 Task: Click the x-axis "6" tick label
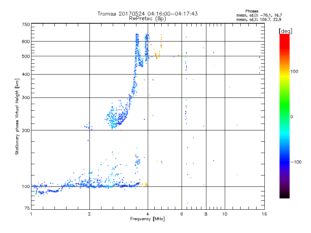click(182, 214)
